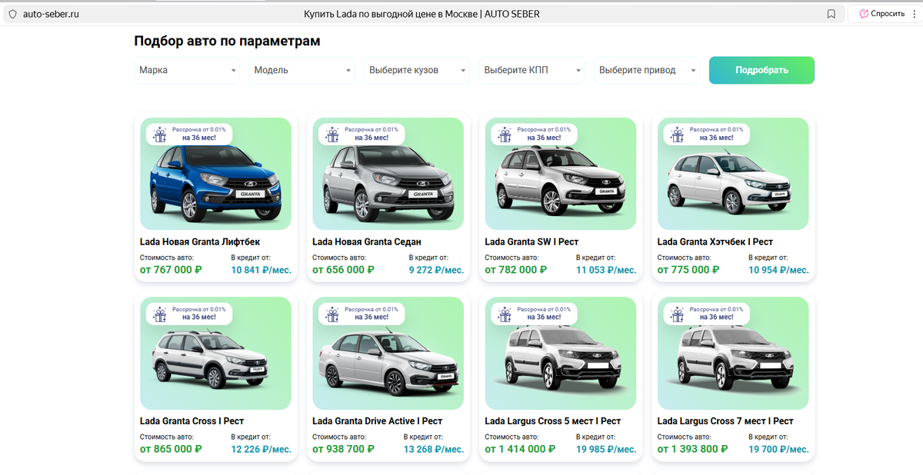Image resolution: width=923 pixels, height=475 pixels.
Task: Click gift icon on Granta Cross card
Action: click(160, 314)
